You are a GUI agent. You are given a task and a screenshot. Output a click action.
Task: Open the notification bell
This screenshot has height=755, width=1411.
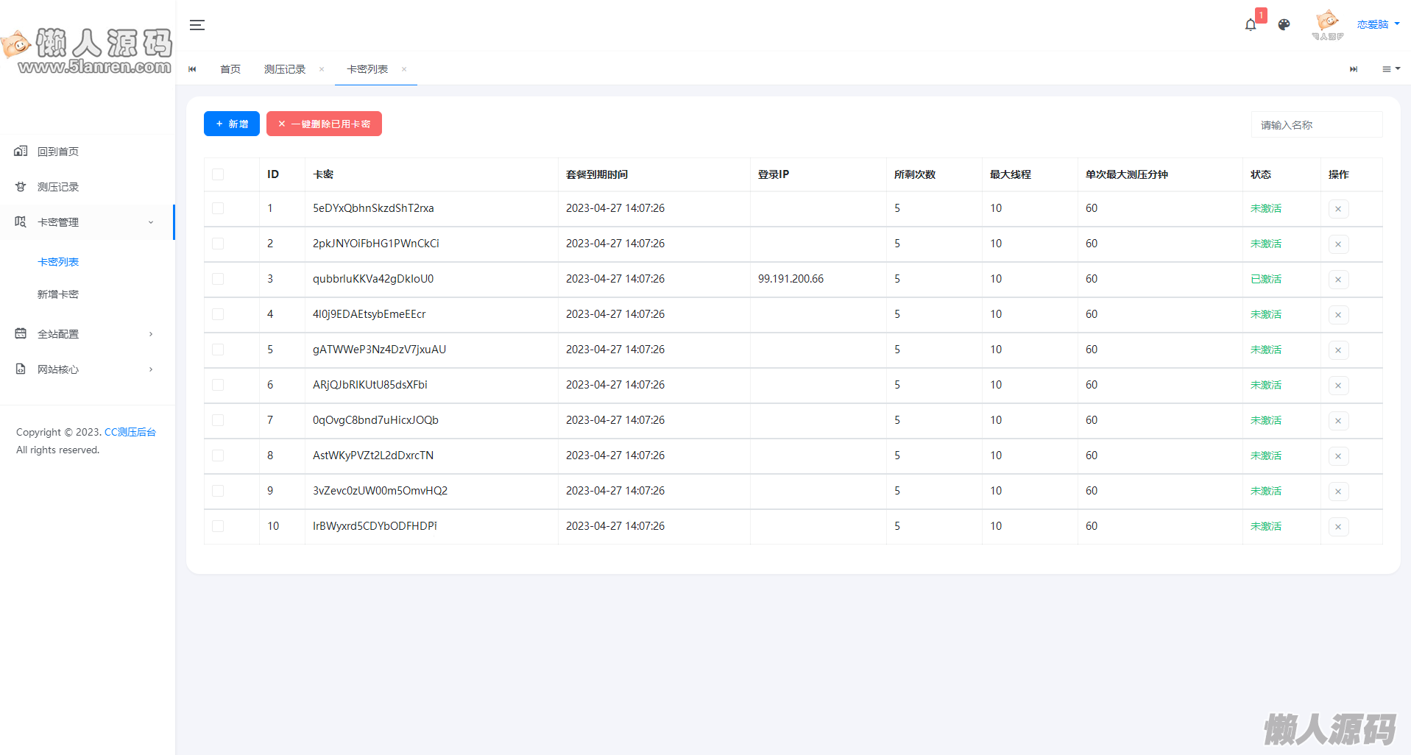click(1251, 25)
